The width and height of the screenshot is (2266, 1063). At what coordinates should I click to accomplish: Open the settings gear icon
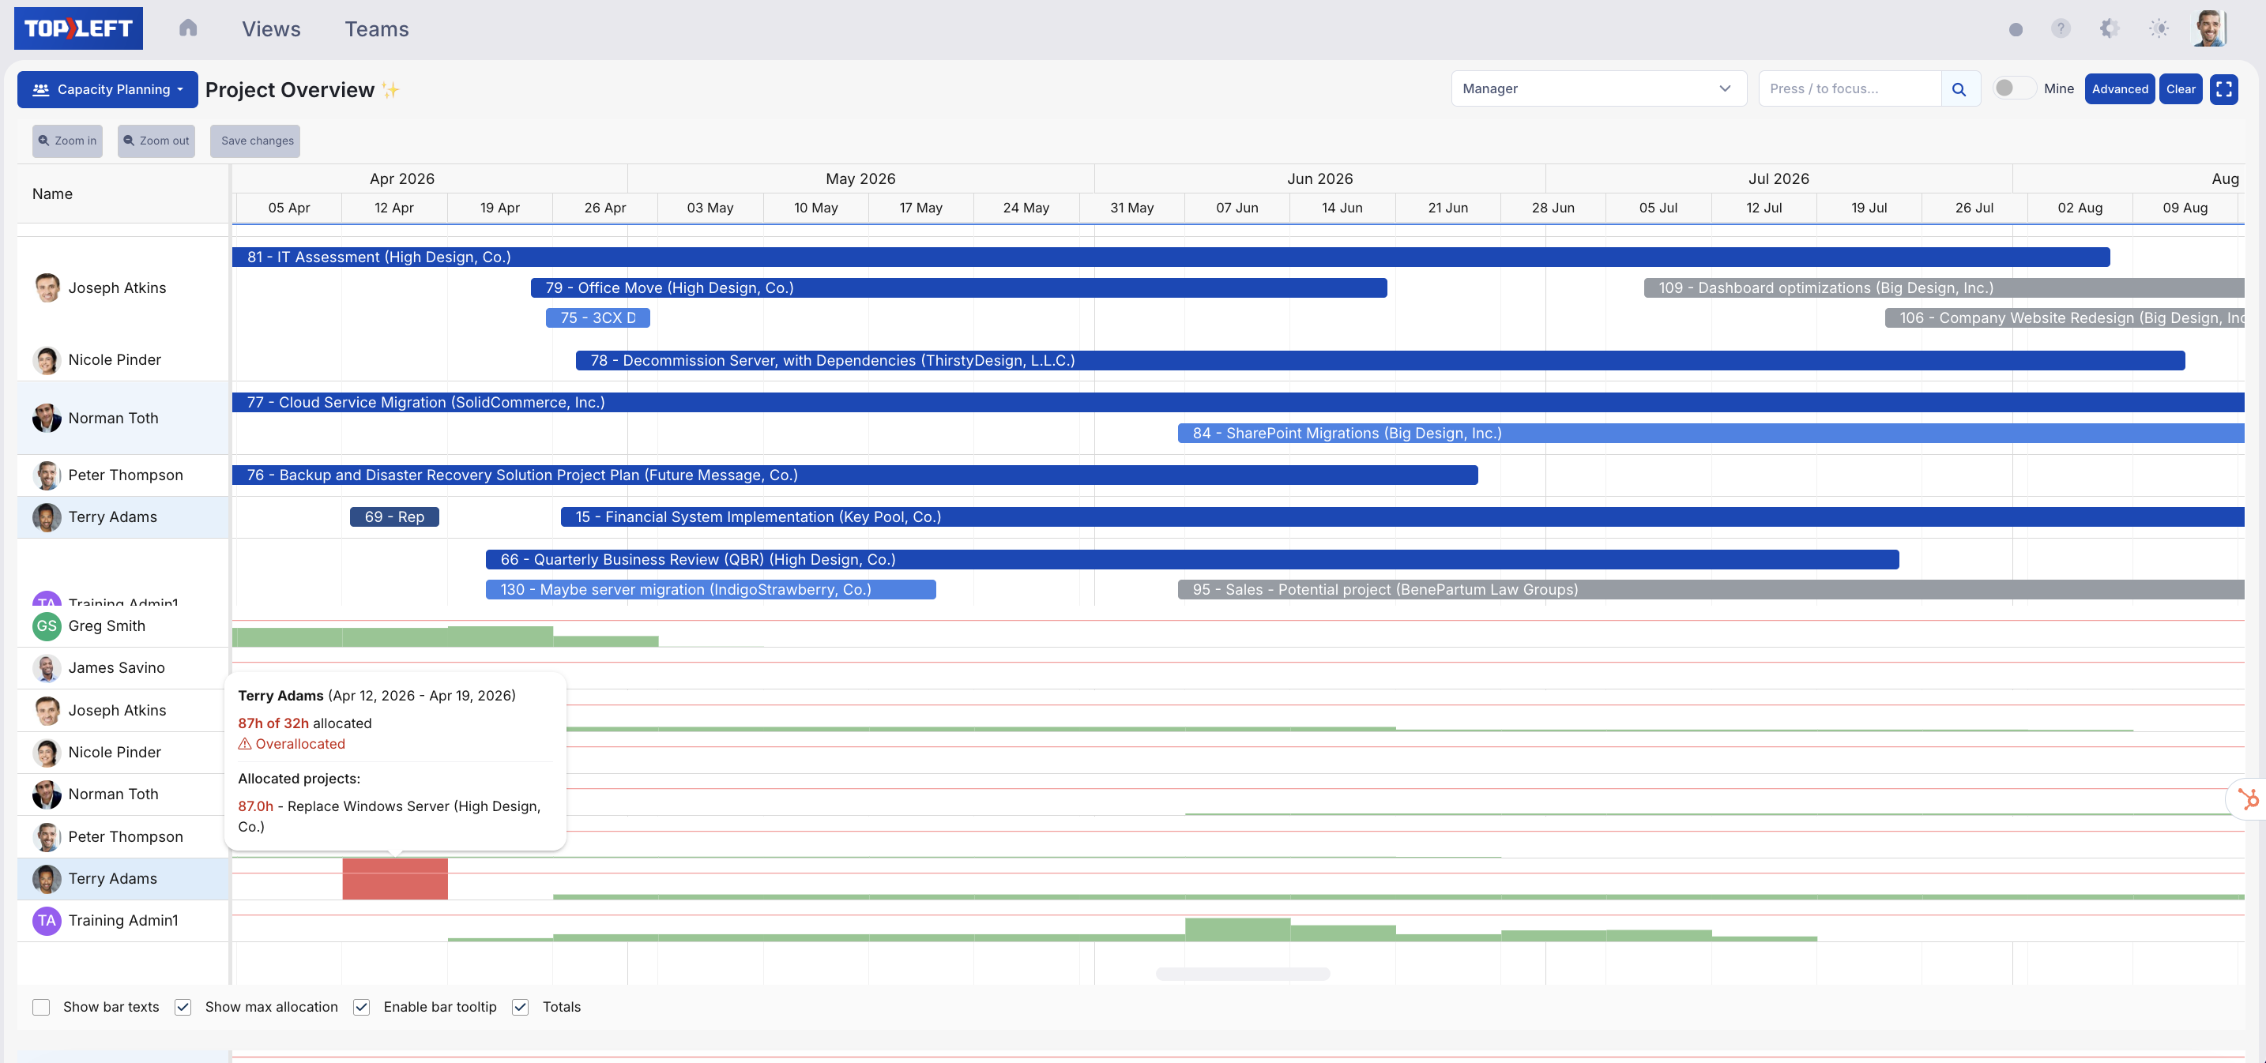pos(2110,28)
